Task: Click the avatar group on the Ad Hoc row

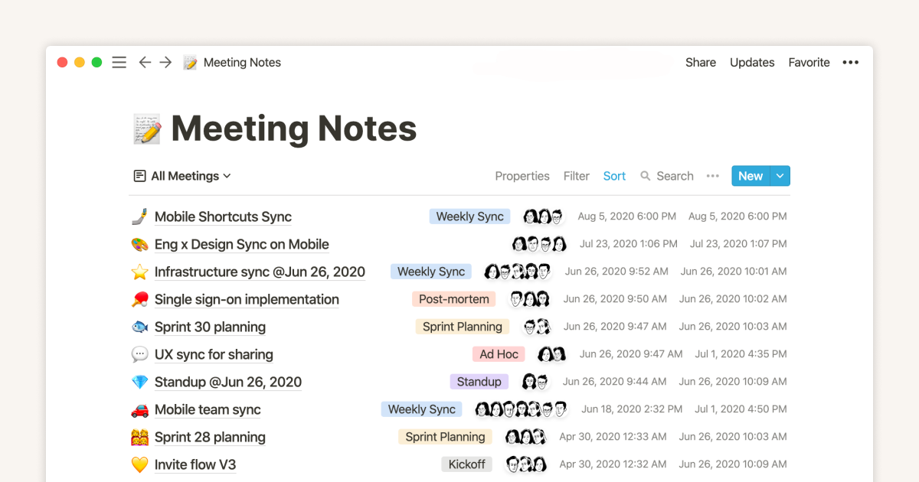Action: click(x=550, y=353)
